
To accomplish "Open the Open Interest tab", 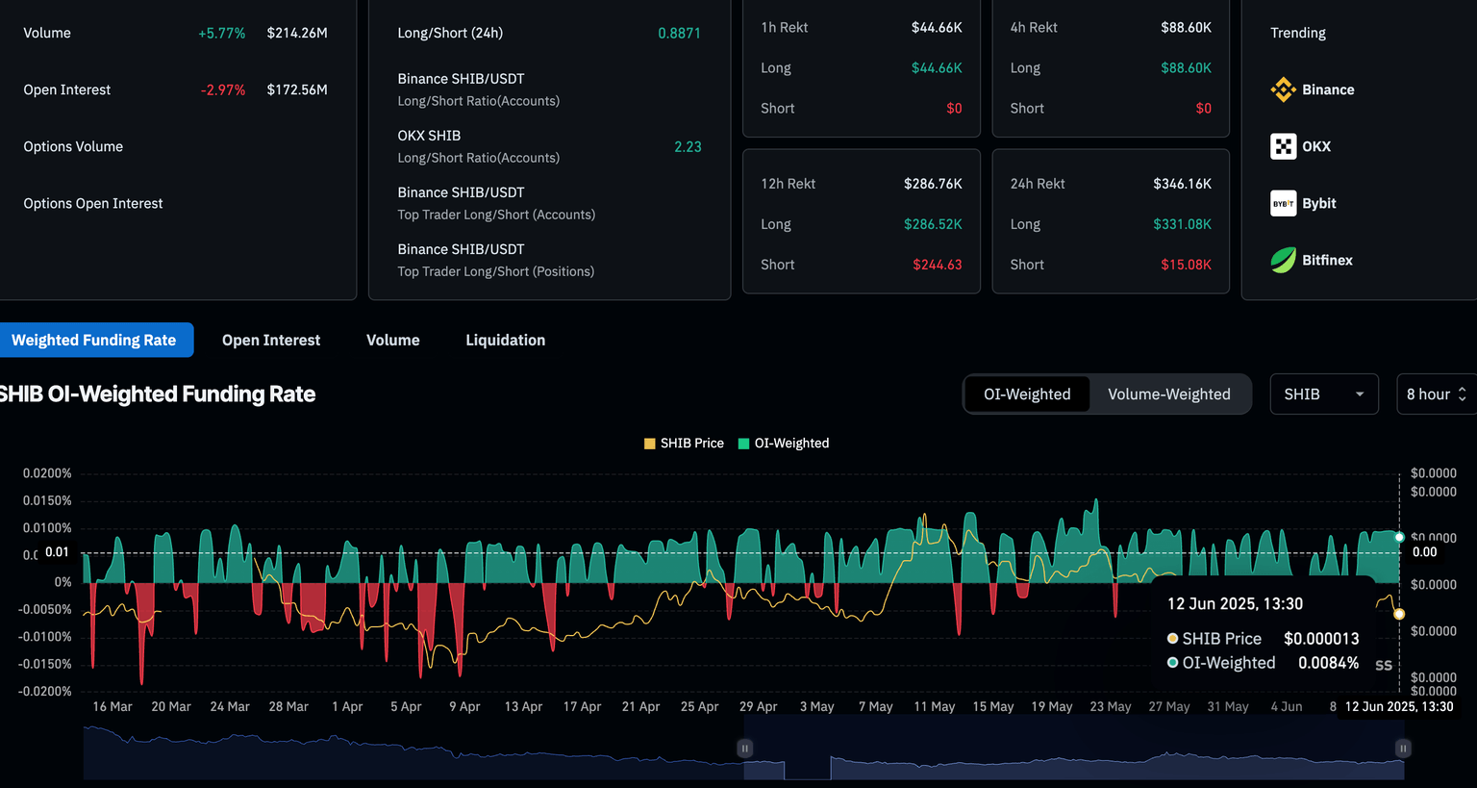I will 271,341.
